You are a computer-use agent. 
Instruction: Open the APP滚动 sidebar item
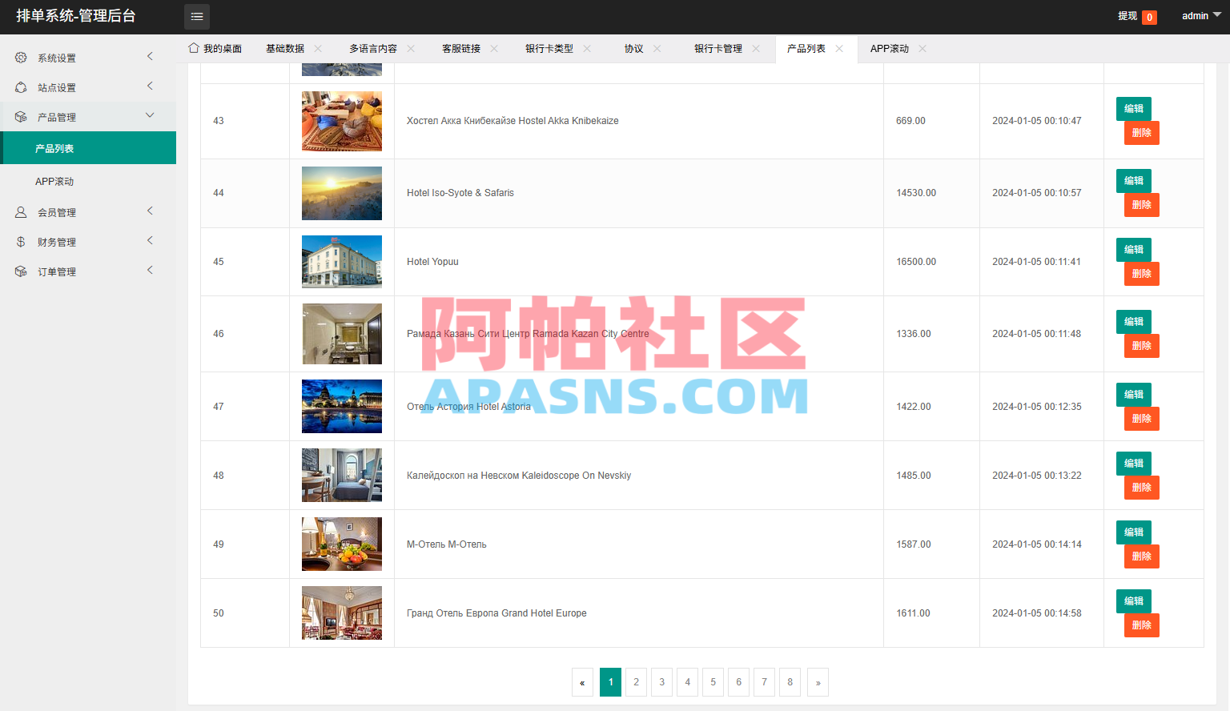pos(88,182)
